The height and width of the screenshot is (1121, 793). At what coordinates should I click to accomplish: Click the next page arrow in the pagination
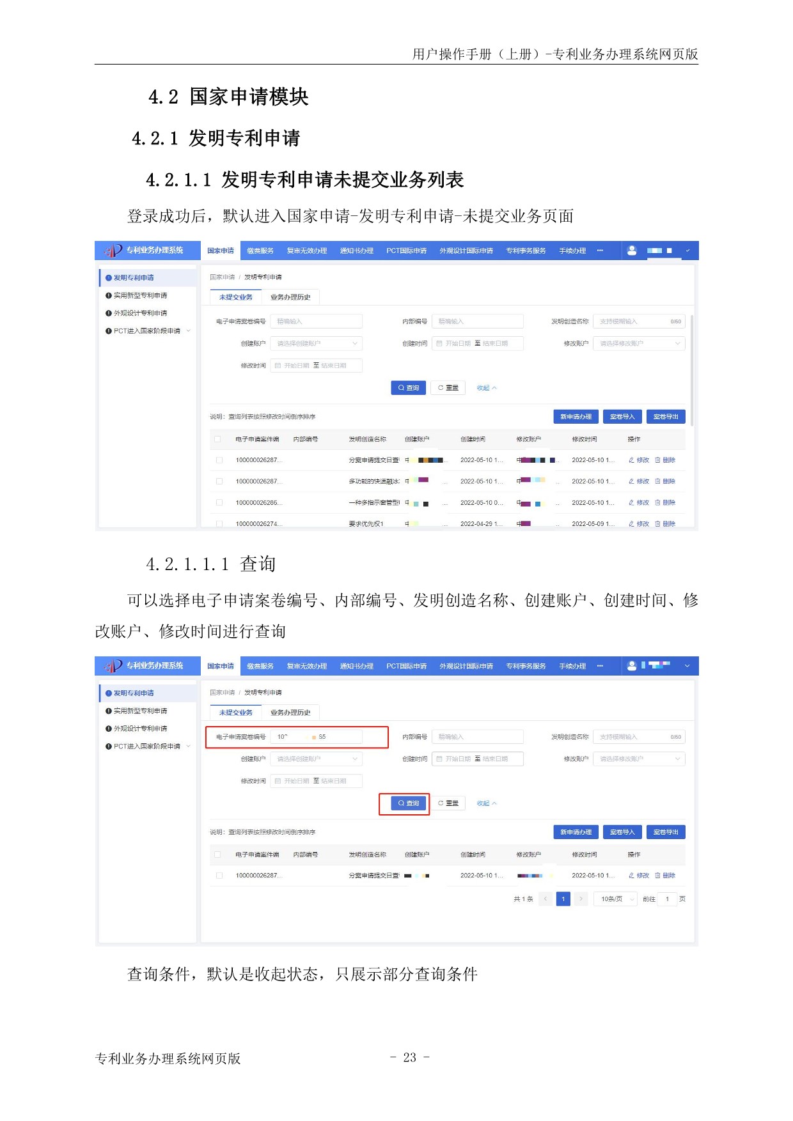tap(581, 899)
